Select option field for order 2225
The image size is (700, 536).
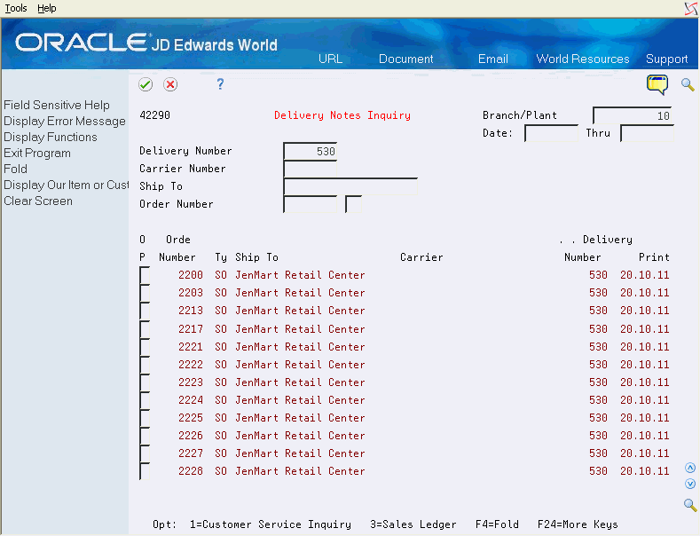(x=145, y=418)
